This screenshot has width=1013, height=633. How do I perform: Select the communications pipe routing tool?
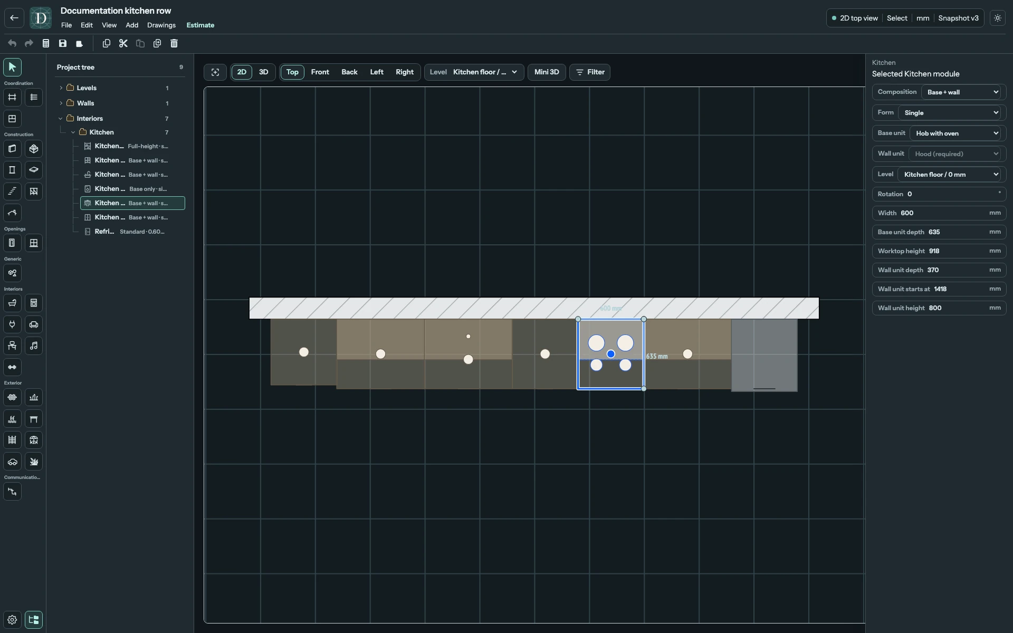point(12,492)
